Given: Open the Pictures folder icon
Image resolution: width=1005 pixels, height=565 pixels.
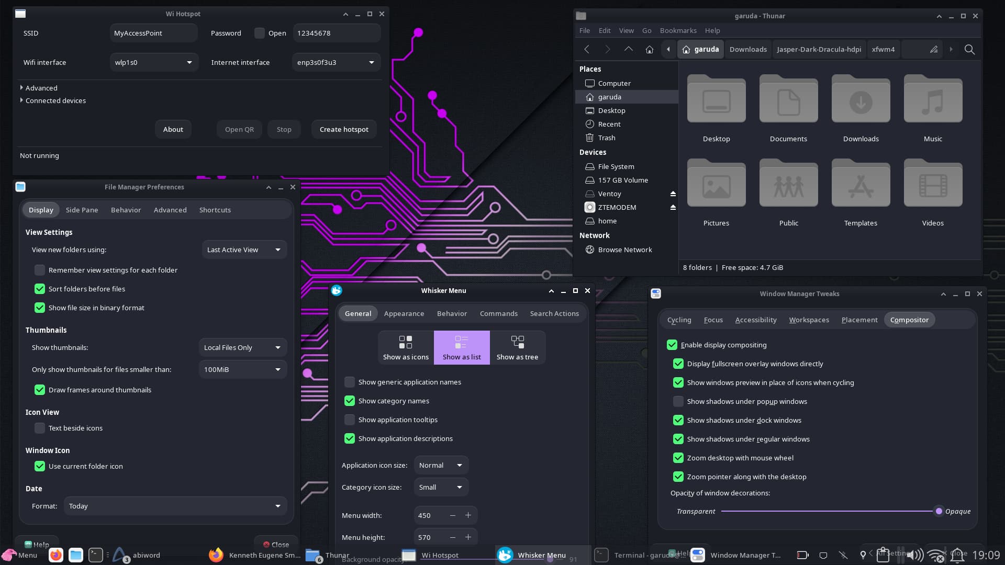Looking at the screenshot, I should pos(716,183).
